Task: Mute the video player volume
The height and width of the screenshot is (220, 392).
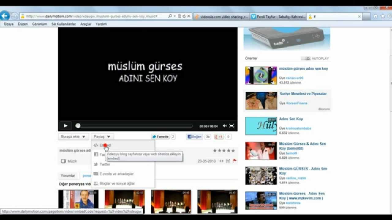Action: coord(224,126)
